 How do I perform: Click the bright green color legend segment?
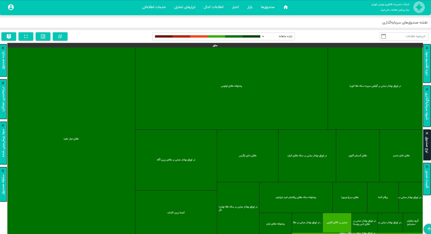point(217,36)
